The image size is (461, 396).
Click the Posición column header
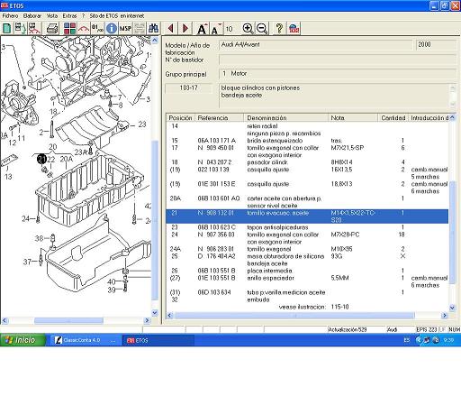180,117
